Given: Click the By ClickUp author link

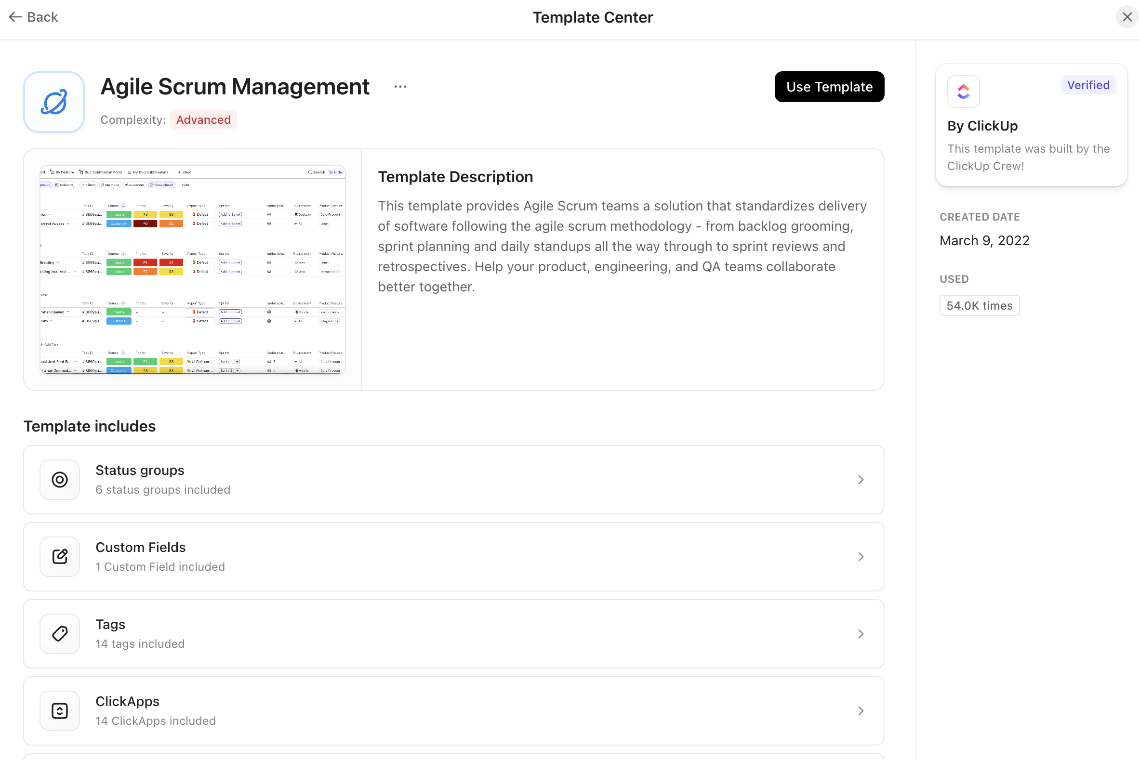Looking at the screenshot, I should [982, 126].
